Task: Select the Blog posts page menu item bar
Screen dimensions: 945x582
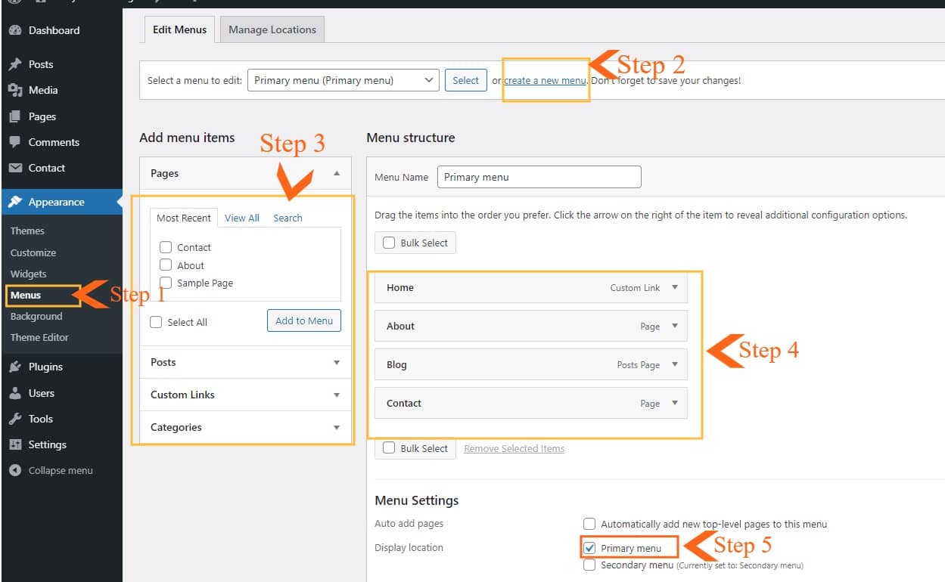Action: point(531,364)
